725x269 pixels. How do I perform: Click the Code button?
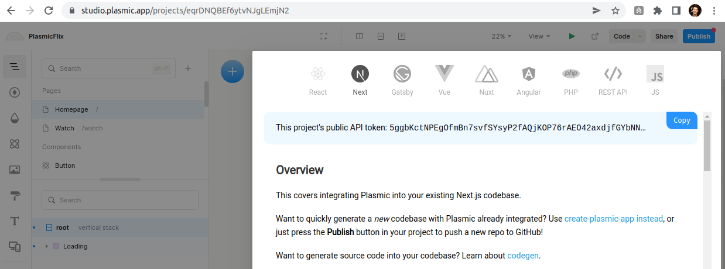[x=622, y=36]
